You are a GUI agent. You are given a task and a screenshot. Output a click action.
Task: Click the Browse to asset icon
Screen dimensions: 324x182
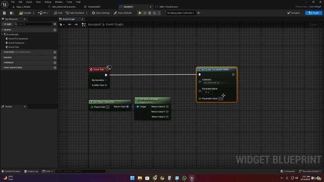pos(12,13)
